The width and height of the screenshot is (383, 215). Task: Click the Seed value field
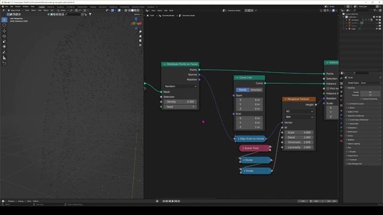pos(180,107)
